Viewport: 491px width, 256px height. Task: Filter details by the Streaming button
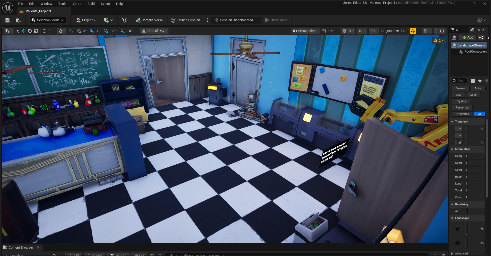click(462, 114)
